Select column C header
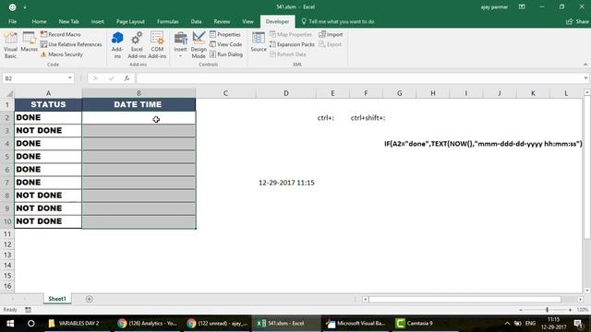Screen dimensions: 591x332 [225, 93]
